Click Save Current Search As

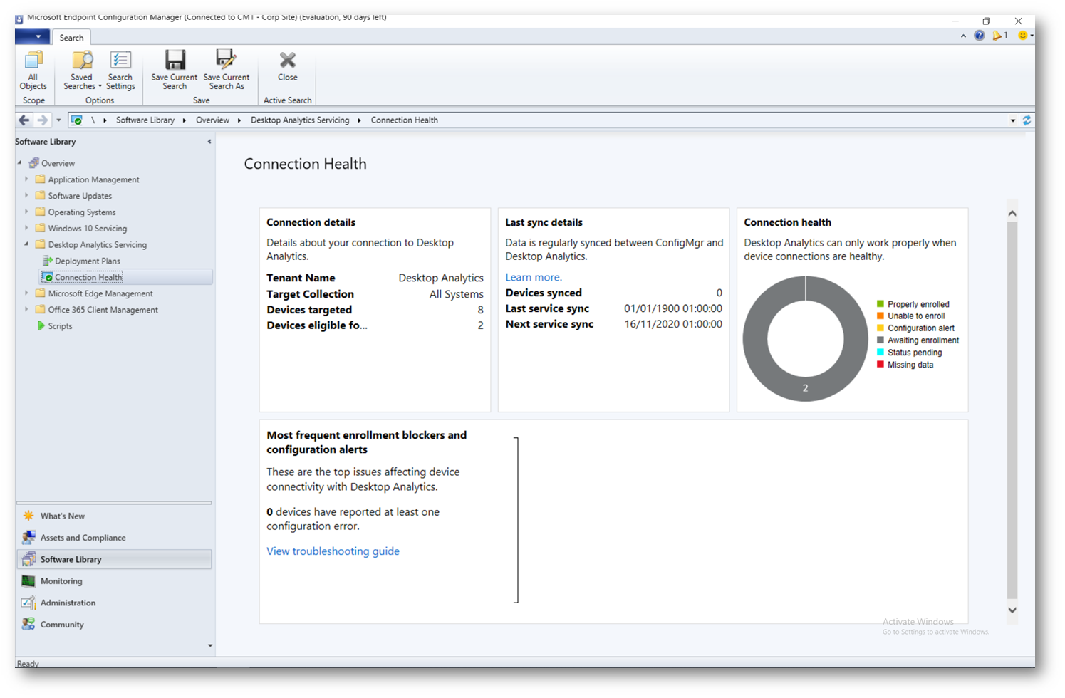(x=227, y=71)
